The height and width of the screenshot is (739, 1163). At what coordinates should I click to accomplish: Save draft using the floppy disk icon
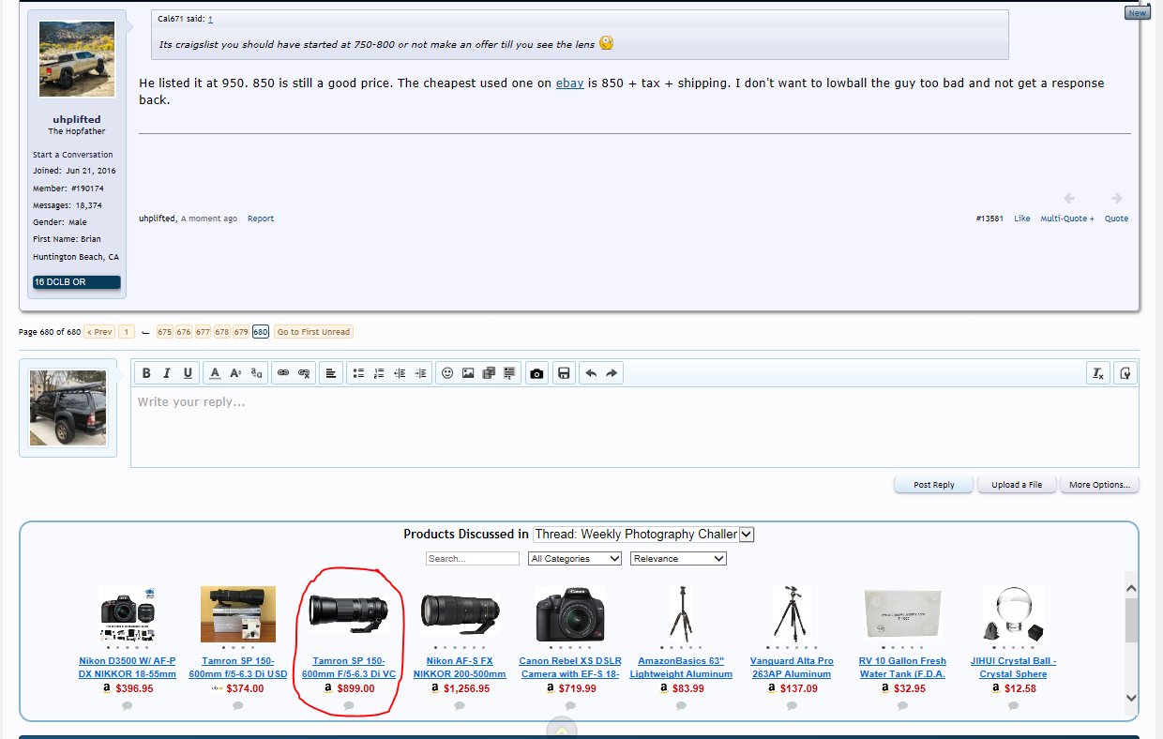pyautogui.click(x=564, y=373)
